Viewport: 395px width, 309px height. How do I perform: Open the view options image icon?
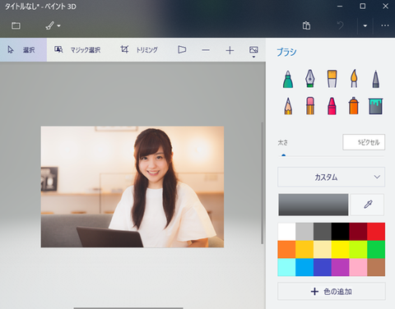click(x=253, y=51)
